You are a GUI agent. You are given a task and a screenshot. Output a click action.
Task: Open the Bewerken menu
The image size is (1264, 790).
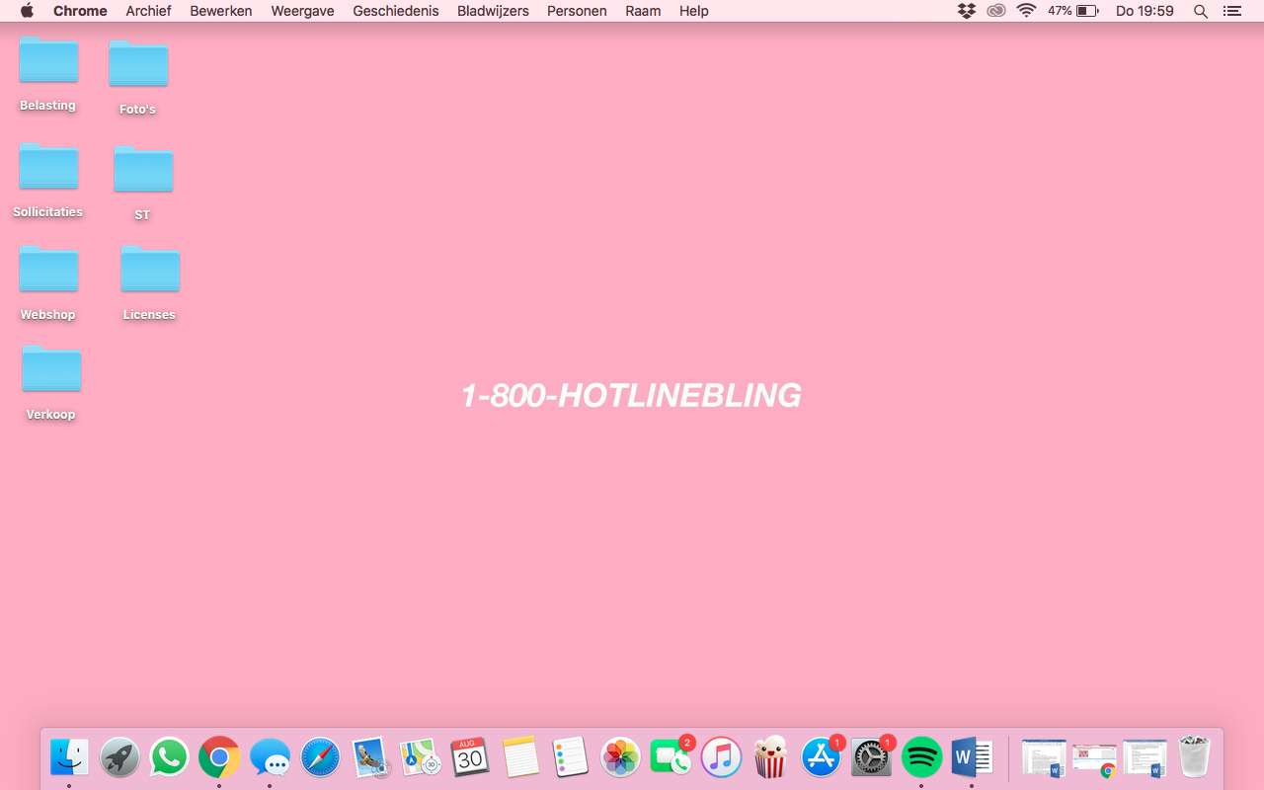click(x=221, y=11)
